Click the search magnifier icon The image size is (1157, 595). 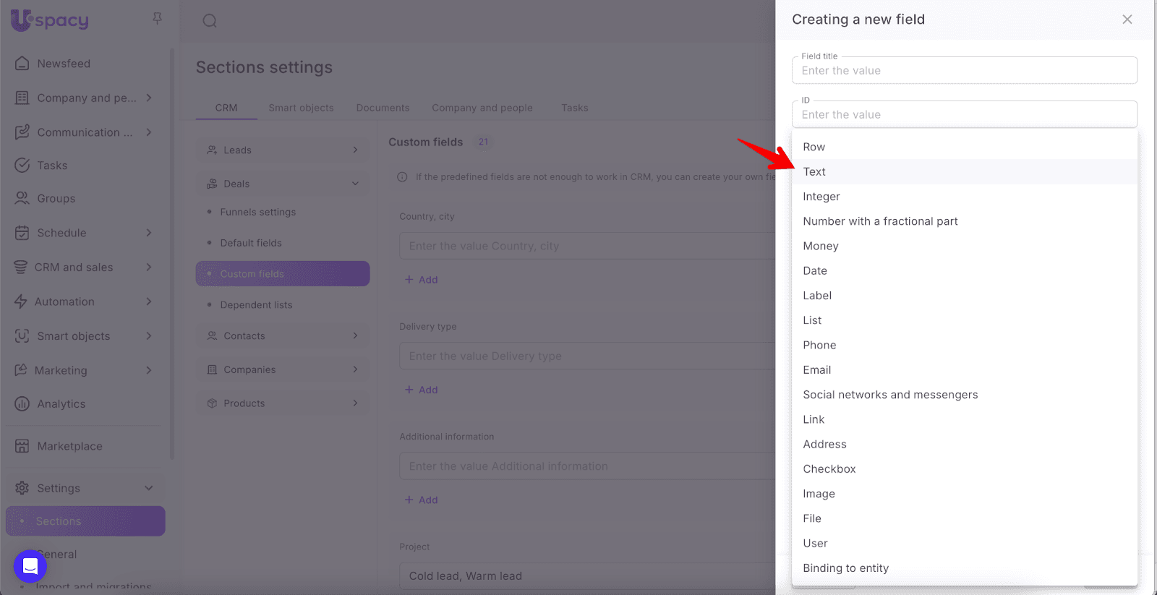click(x=210, y=21)
